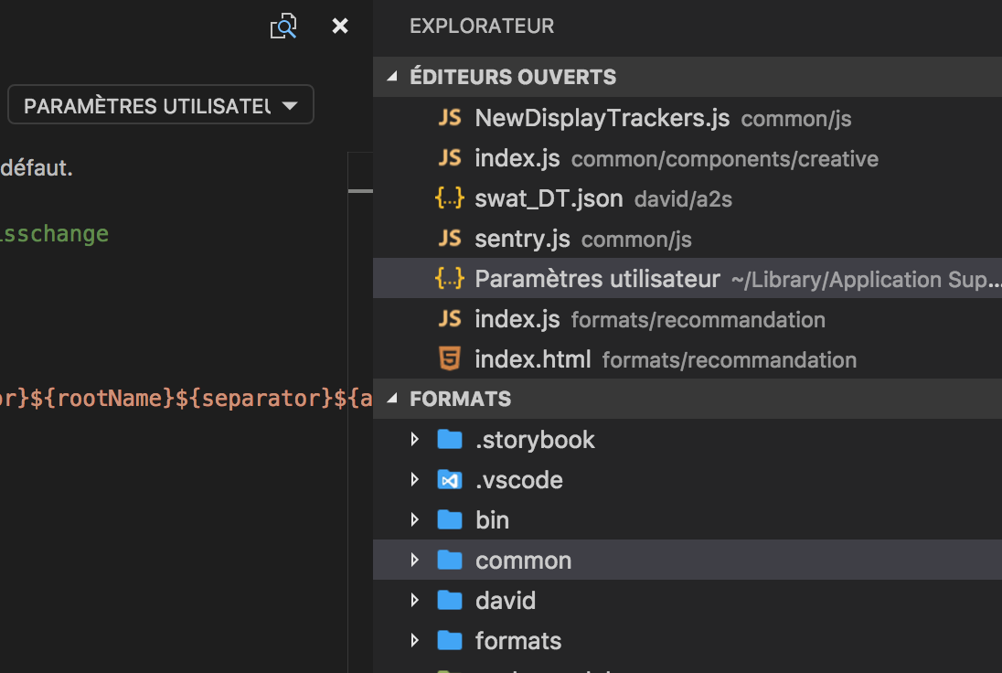Click the HTML icon next to index.html

coord(451,359)
